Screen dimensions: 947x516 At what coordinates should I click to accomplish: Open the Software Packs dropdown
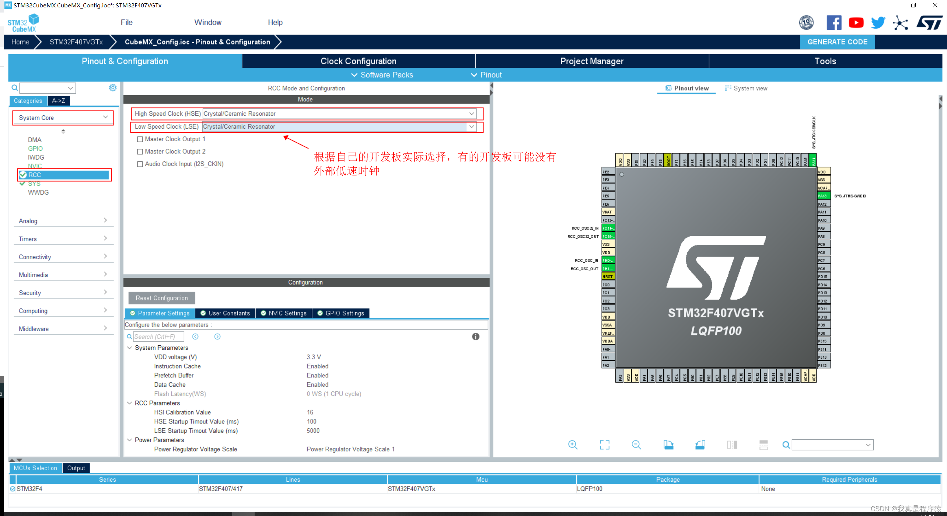coord(382,75)
